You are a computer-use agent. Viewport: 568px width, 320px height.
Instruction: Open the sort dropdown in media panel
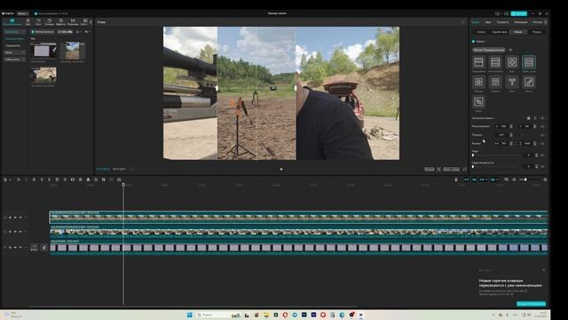tap(78, 32)
